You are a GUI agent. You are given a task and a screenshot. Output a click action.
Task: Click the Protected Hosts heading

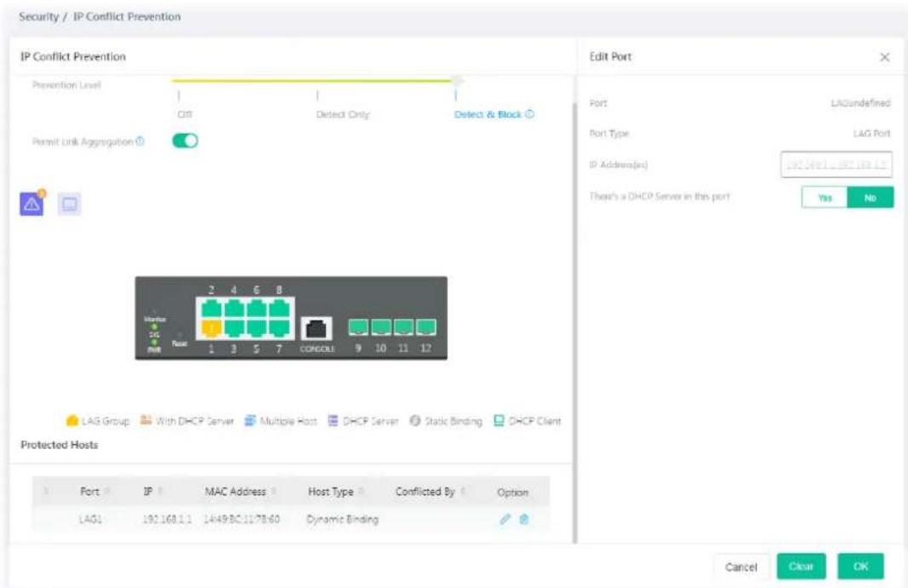point(59,445)
